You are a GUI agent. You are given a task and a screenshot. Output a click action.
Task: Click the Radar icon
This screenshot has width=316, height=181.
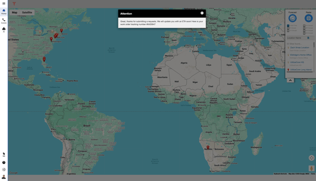(x=308, y=18)
